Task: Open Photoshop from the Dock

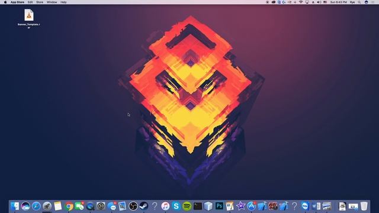Action: (219, 206)
